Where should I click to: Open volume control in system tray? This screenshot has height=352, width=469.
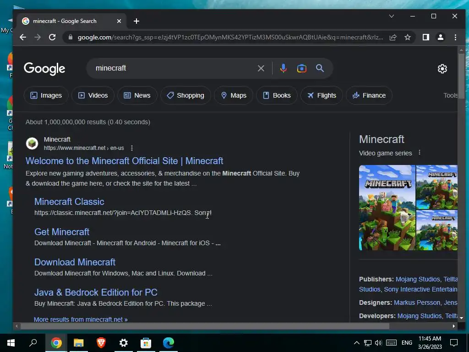tap(378, 343)
